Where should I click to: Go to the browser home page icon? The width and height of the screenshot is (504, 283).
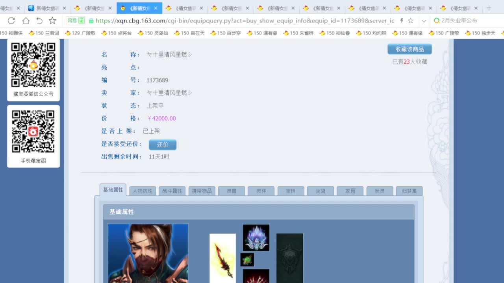(26, 21)
